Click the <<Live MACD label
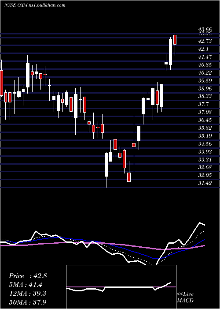The height and width of the screenshot is (309, 220). (x=185, y=297)
